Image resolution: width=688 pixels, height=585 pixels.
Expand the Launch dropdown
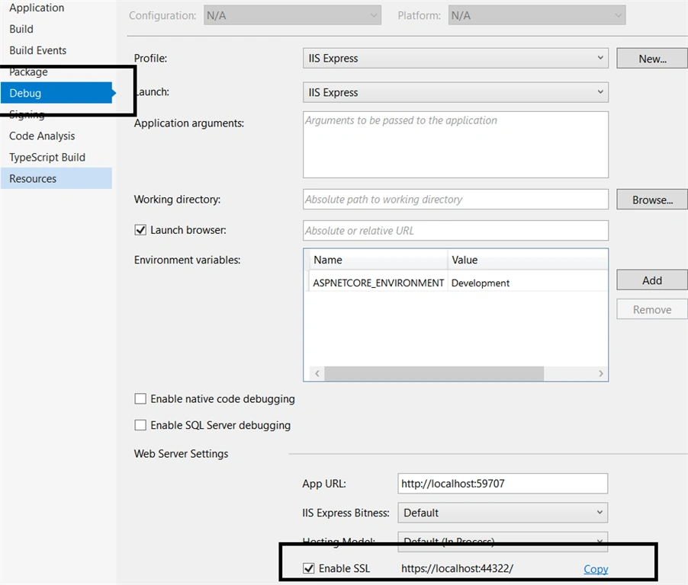pyautogui.click(x=455, y=92)
